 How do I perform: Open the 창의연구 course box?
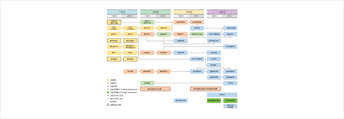point(222,95)
